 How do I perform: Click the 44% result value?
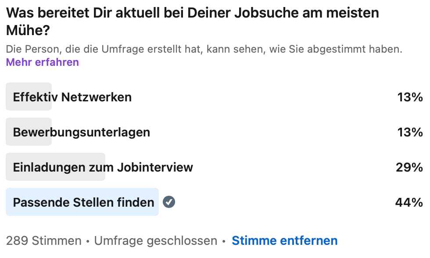point(409,202)
